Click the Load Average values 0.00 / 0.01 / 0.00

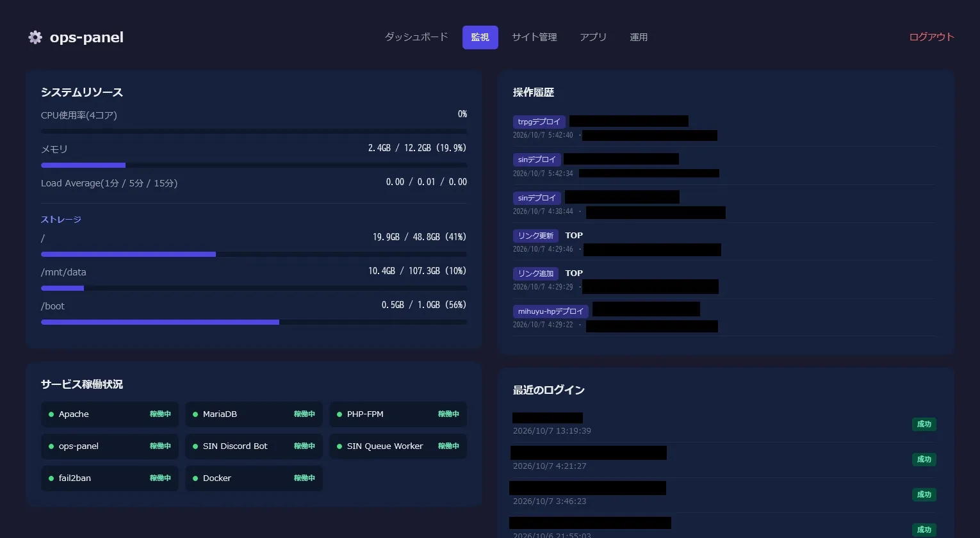tap(427, 182)
